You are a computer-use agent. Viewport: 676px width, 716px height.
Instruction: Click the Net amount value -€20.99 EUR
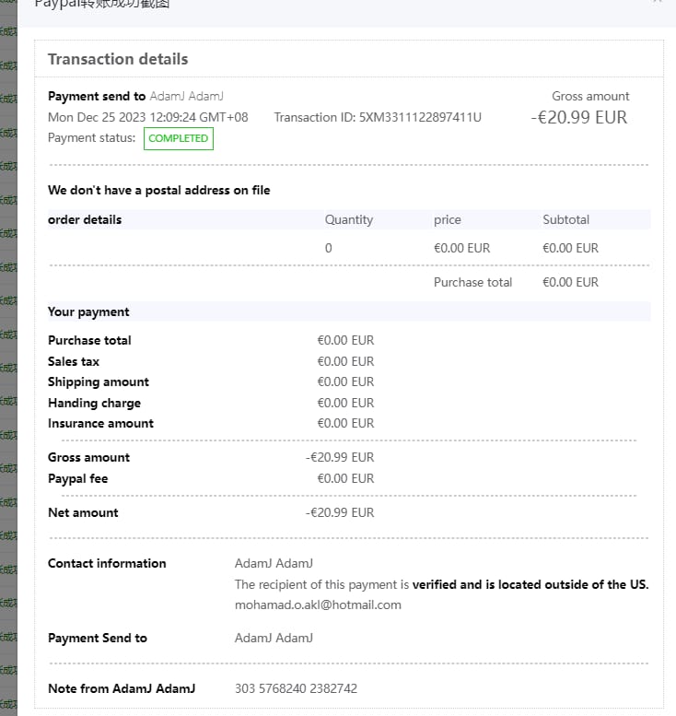pos(340,512)
